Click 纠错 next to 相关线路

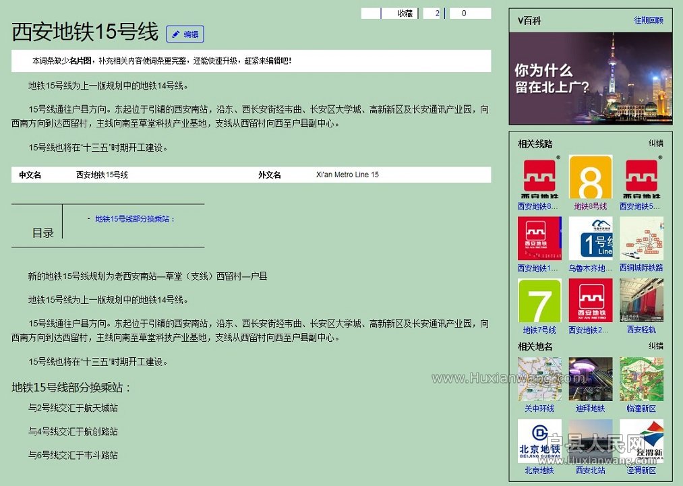point(655,144)
